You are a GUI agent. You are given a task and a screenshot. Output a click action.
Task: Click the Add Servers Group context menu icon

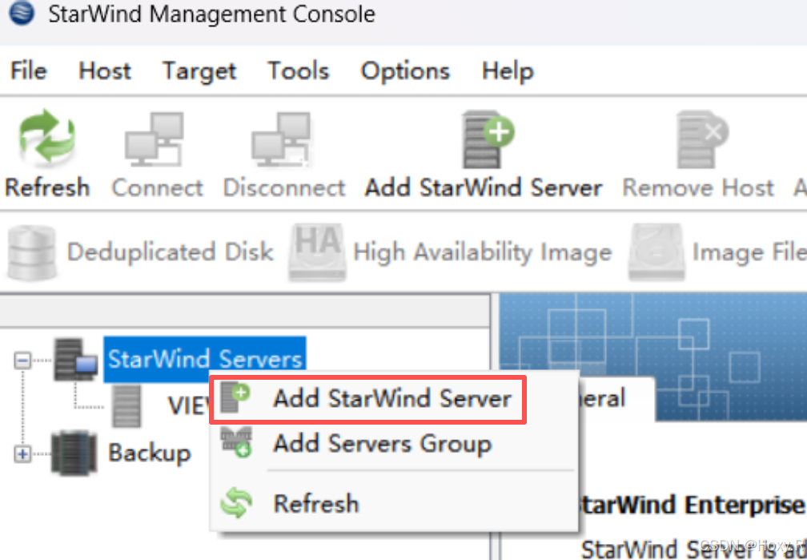(x=236, y=442)
